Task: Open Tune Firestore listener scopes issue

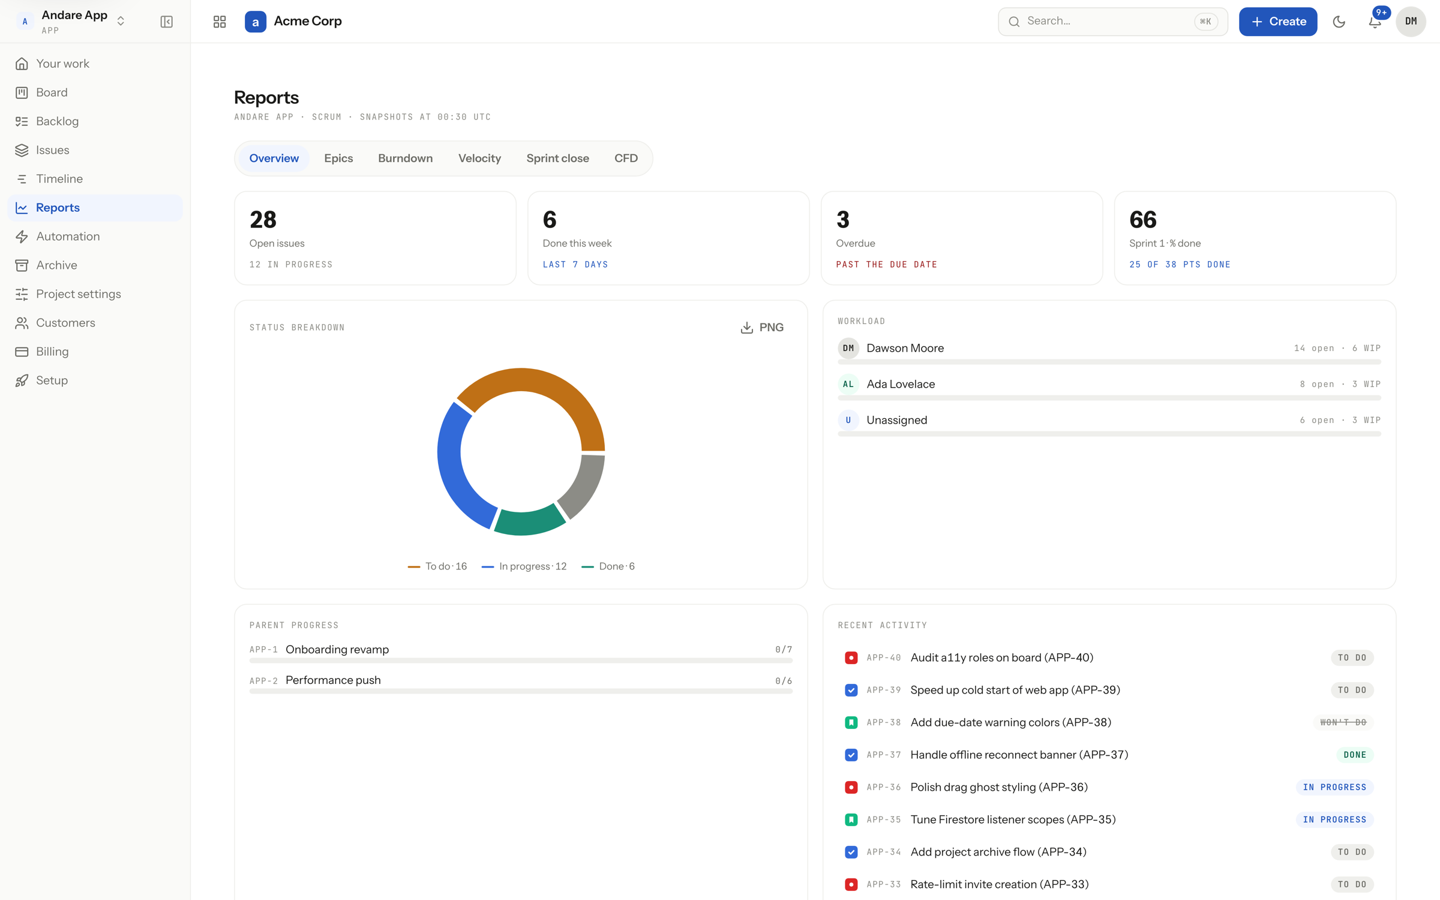Action: tap(1013, 820)
